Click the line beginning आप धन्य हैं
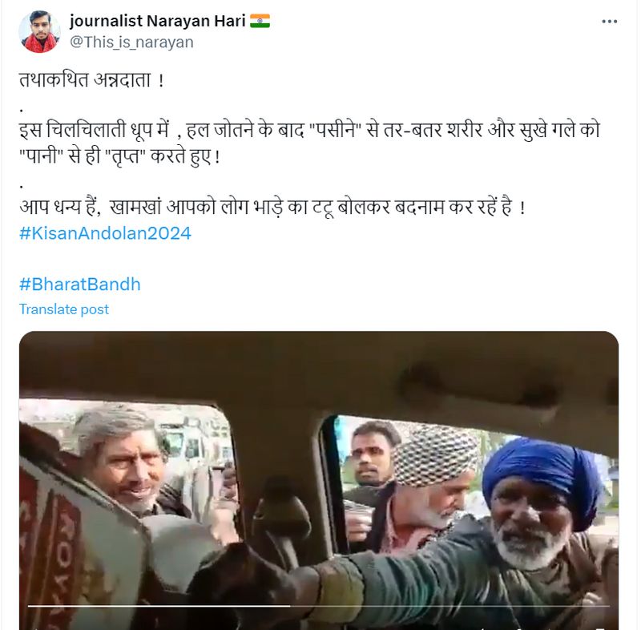The height and width of the screenshot is (630, 641). click(x=272, y=207)
